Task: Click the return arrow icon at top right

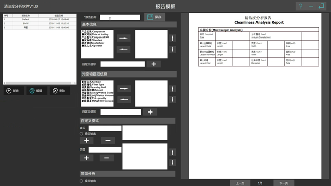Action: 321,6
